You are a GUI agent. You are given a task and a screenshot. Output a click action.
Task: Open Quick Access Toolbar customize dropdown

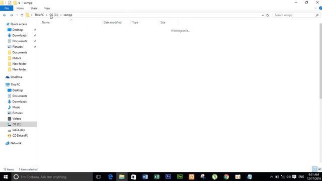point(19,3)
